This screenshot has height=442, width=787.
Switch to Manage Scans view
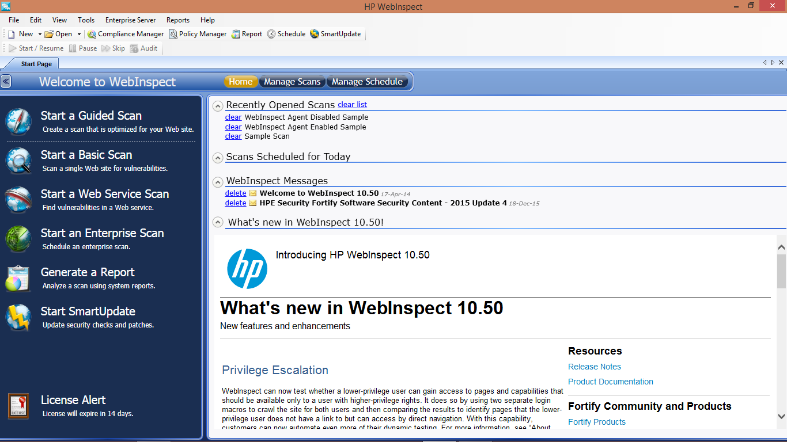(292, 82)
